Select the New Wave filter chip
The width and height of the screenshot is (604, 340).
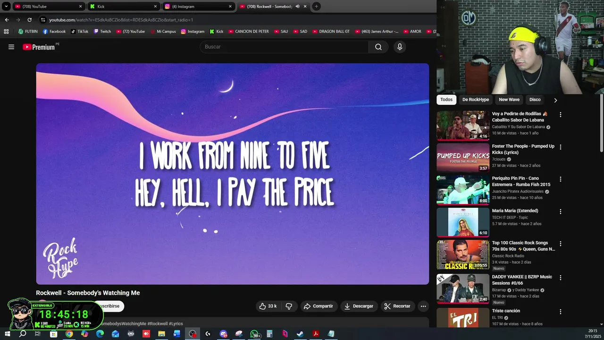(x=509, y=100)
